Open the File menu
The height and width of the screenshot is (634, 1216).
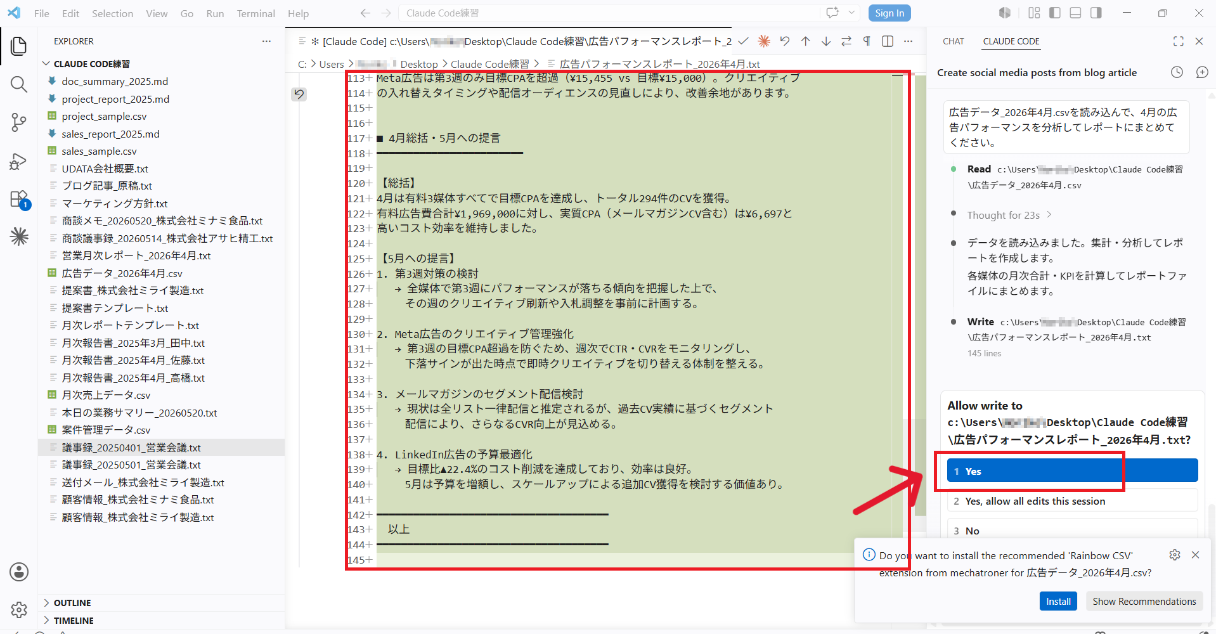[42, 13]
